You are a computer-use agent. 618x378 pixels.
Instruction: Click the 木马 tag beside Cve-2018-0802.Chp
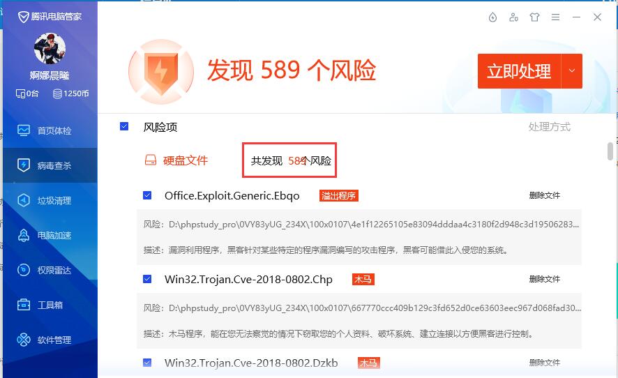[363, 279]
